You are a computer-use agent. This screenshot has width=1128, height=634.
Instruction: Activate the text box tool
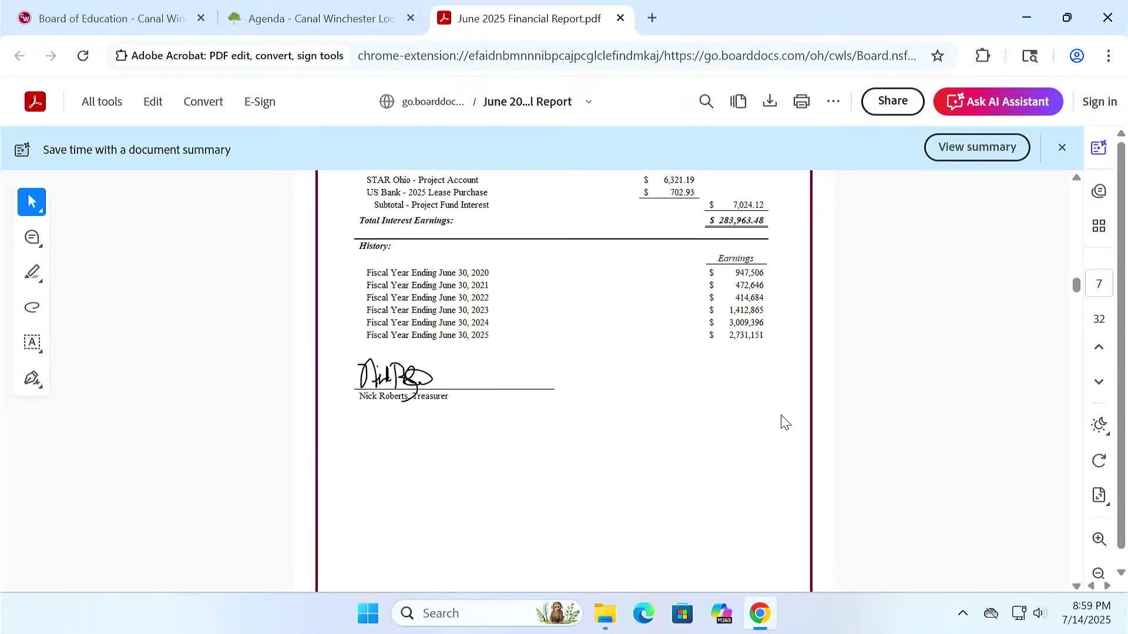32,342
